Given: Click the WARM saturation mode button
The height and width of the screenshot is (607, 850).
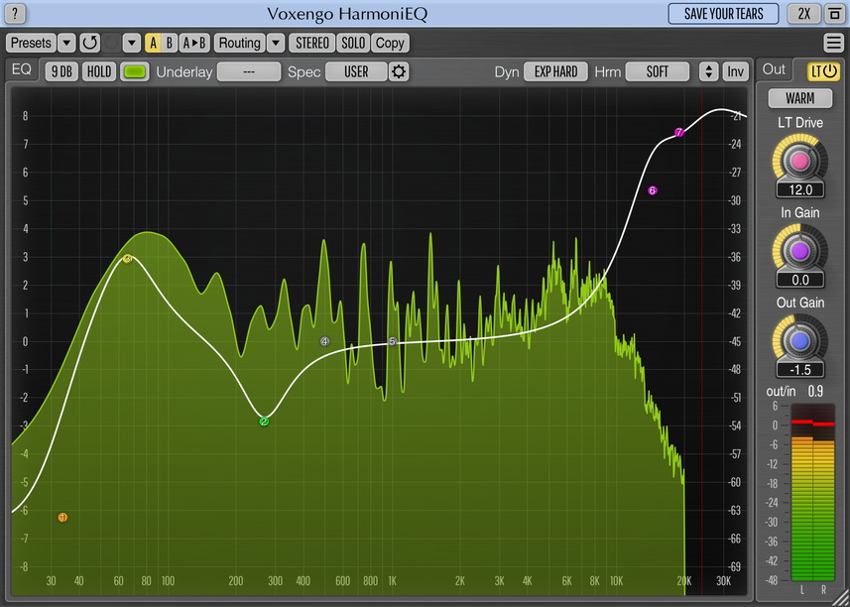Looking at the screenshot, I should coord(800,99).
